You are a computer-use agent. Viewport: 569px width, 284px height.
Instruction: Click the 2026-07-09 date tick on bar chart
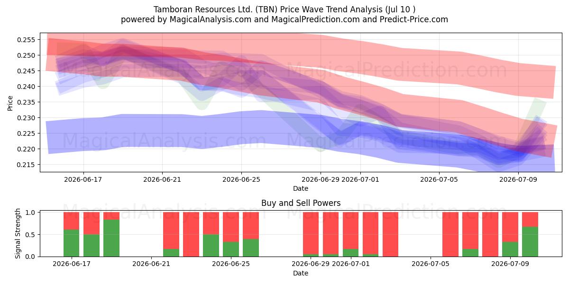coord(510,264)
